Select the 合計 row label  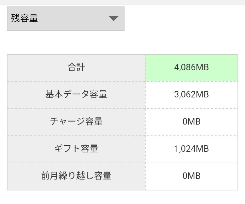point(76,68)
